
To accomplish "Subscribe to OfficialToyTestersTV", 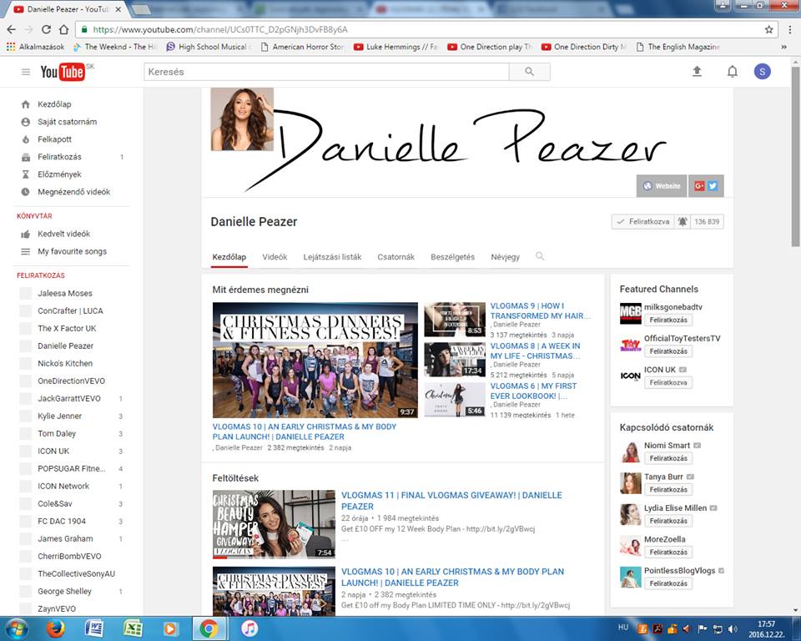I will pos(668,351).
